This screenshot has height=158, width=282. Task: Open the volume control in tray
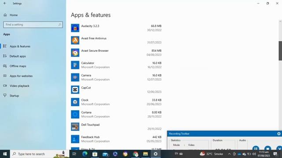click(254, 154)
